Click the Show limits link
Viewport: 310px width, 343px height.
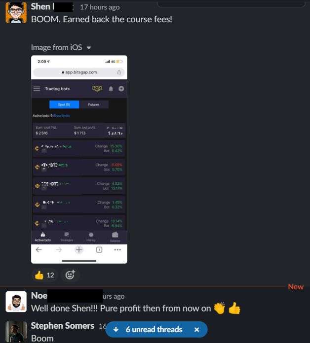pos(62,115)
